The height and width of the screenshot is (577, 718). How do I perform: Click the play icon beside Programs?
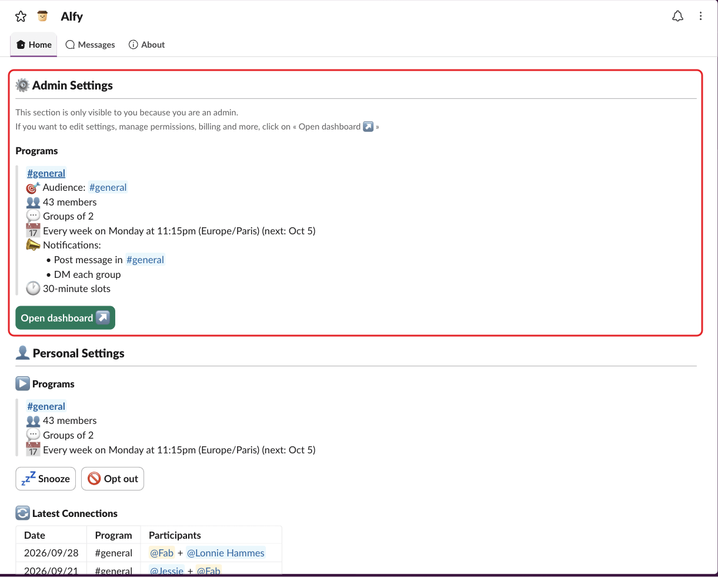(x=22, y=384)
